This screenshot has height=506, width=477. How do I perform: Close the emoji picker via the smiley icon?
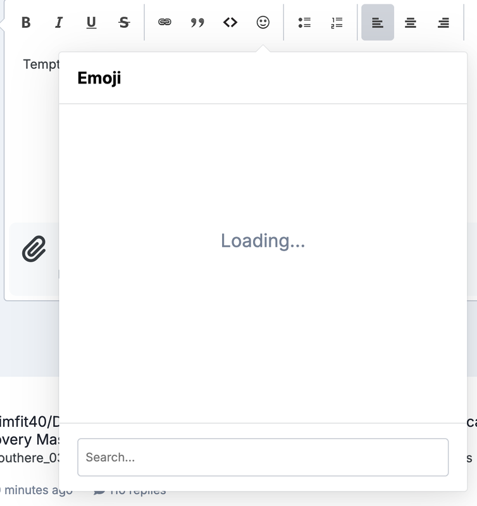click(263, 22)
